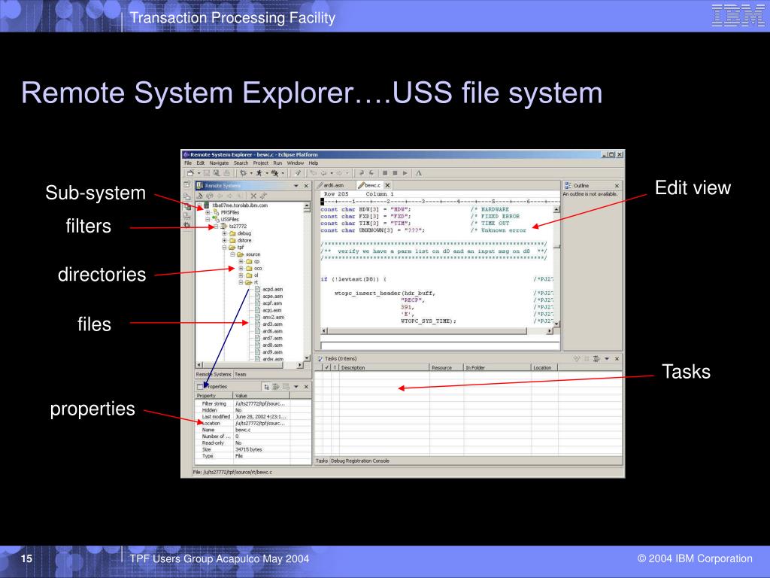Click the bug icon at bottom of left bar
The width and height of the screenshot is (770, 578).
187,225
